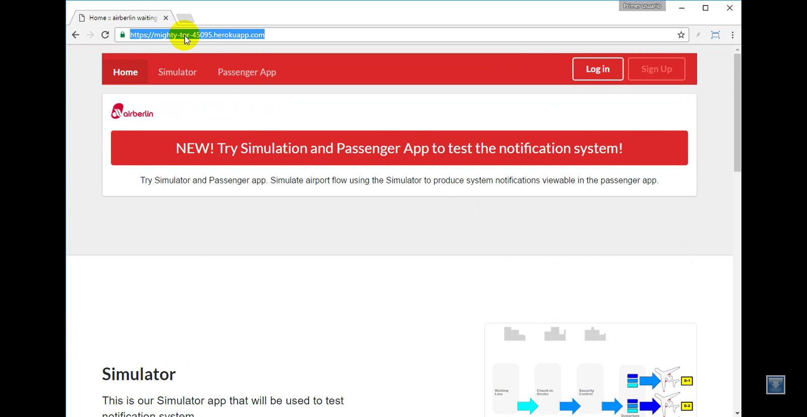Click the Primer usuario profile button
The width and height of the screenshot is (807, 417).
[642, 6]
